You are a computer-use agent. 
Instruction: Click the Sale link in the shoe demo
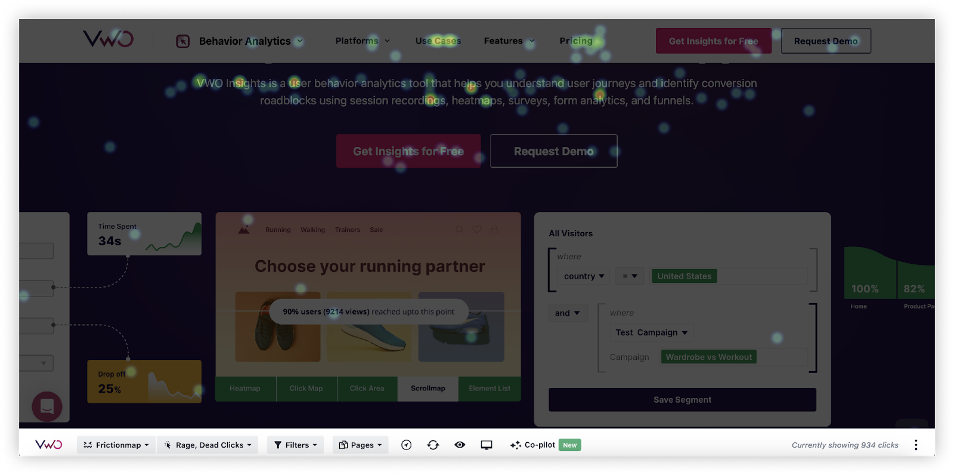[376, 230]
